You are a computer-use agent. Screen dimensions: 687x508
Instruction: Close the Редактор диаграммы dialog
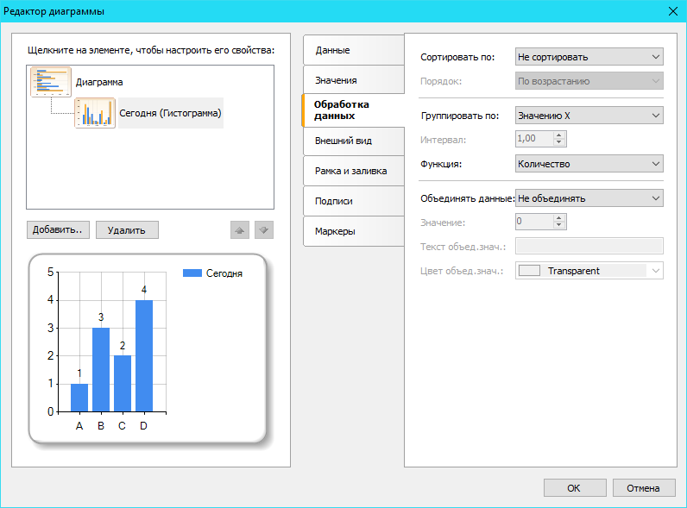(x=672, y=11)
